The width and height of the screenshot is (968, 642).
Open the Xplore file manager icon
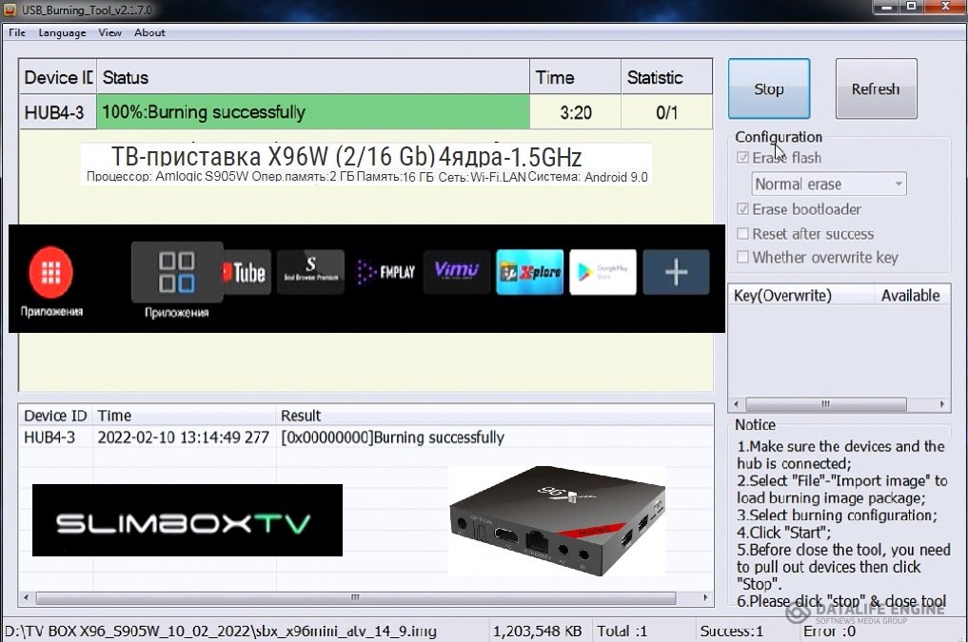tap(529, 272)
